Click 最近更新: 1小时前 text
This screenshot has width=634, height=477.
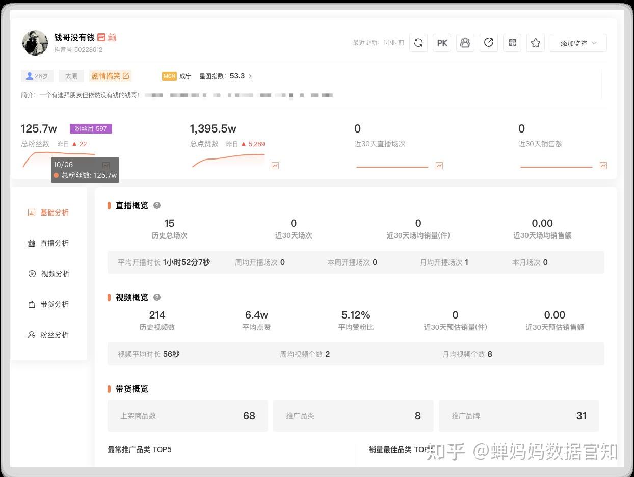378,43
